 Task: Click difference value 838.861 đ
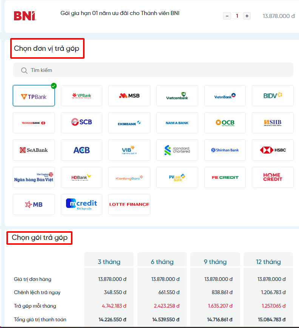point(222,292)
